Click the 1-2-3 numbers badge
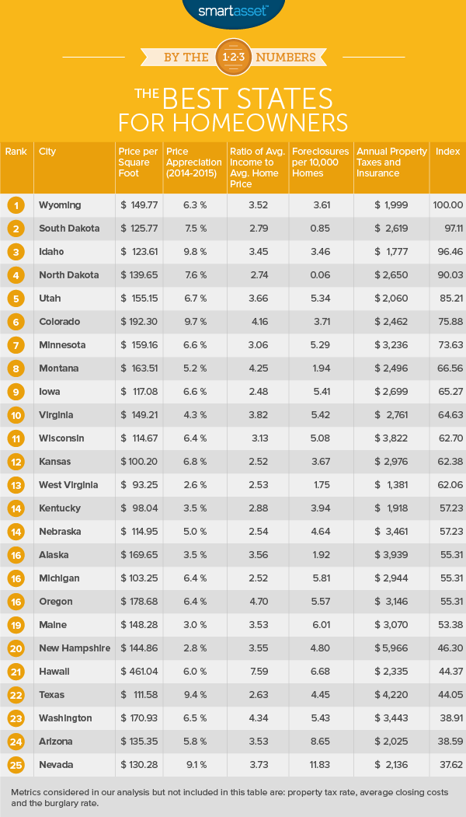The image size is (466, 817). click(233, 56)
